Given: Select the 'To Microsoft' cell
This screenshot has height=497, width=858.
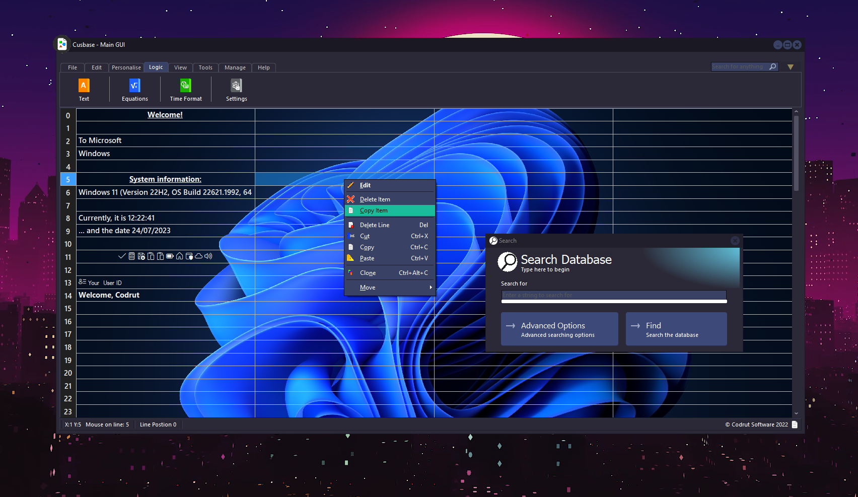Looking at the screenshot, I should [x=166, y=140].
